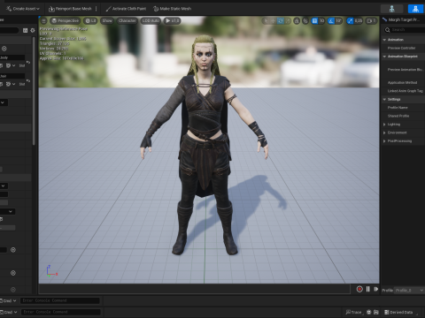Select the Application Method row
Image resolution: width=425 pixels, height=318 pixels.
[403, 83]
